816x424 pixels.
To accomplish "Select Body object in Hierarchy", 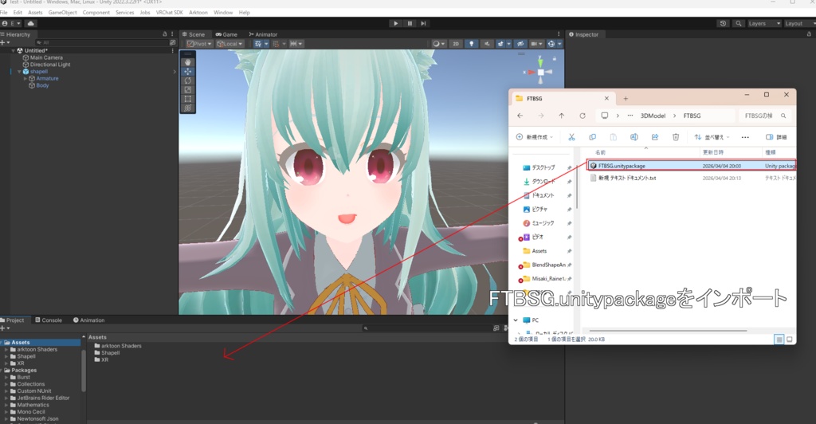I will click(x=42, y=85).
